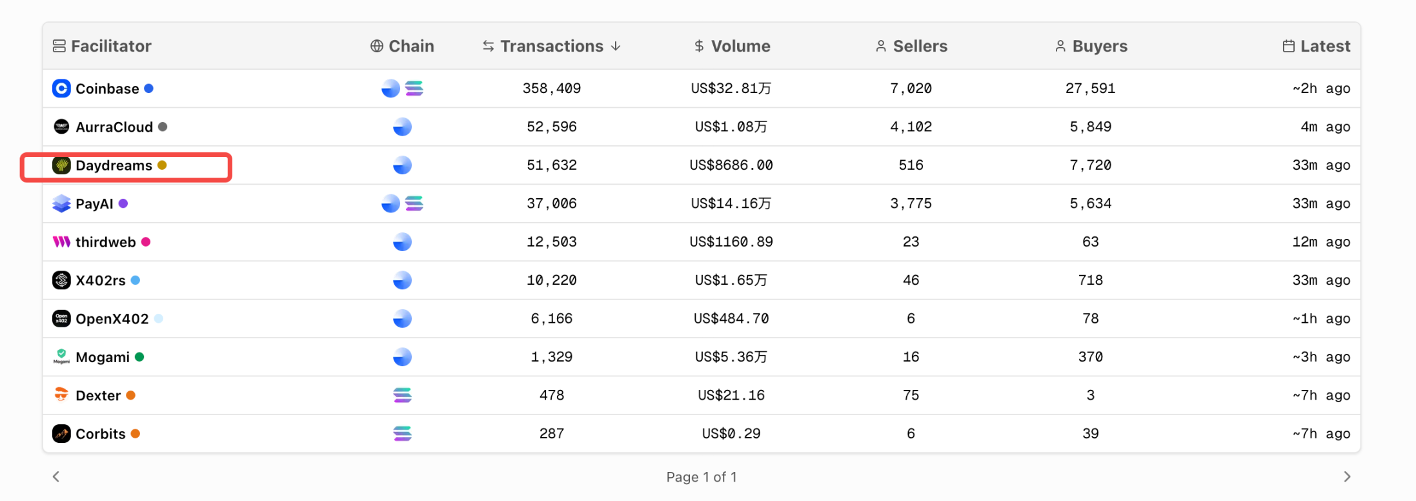Image resolution: width=1416 pixels, height=501 pixels.
Task: Sort by Transactions column header
Action: pyautogui.click(x=551, y=46)
